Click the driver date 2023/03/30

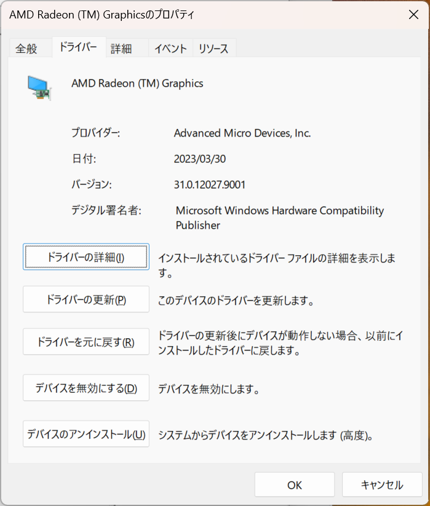[x=200, y=159]
